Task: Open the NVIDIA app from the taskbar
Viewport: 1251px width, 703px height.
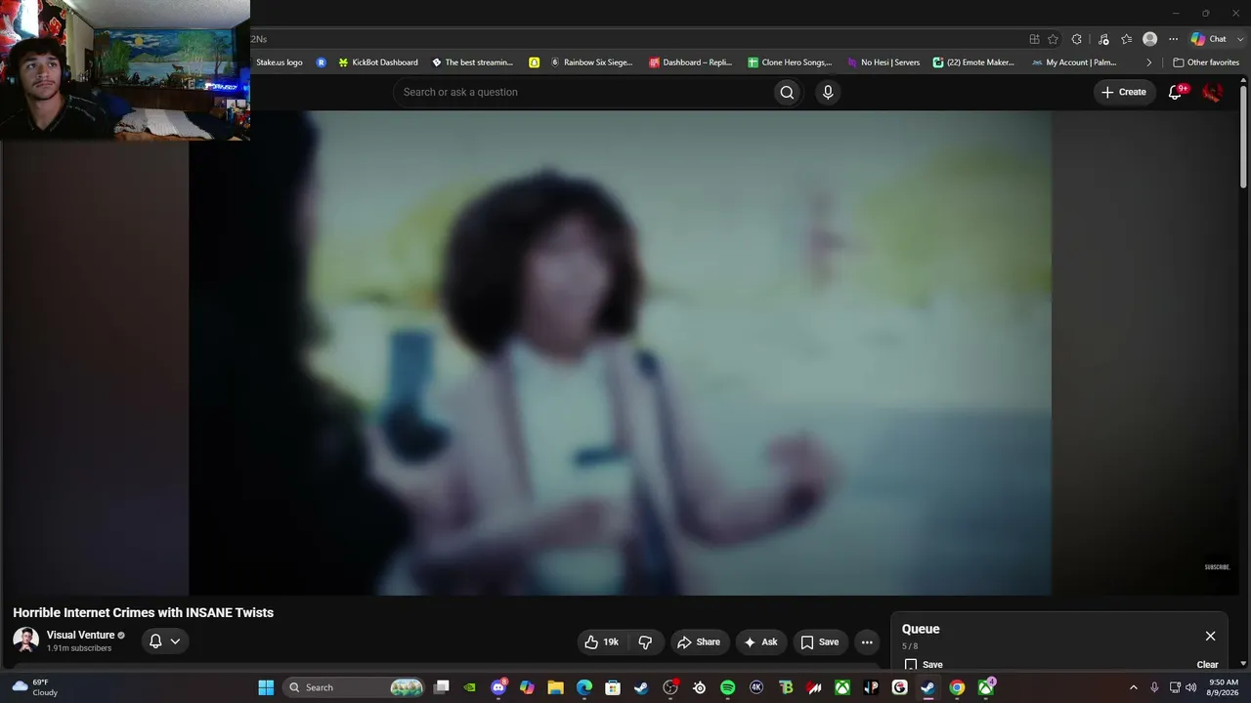Action: 470,687
